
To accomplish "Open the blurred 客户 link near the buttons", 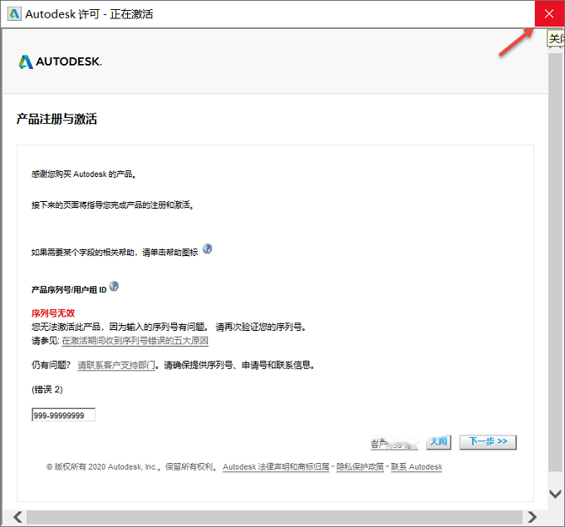I will tap(394, 444).
